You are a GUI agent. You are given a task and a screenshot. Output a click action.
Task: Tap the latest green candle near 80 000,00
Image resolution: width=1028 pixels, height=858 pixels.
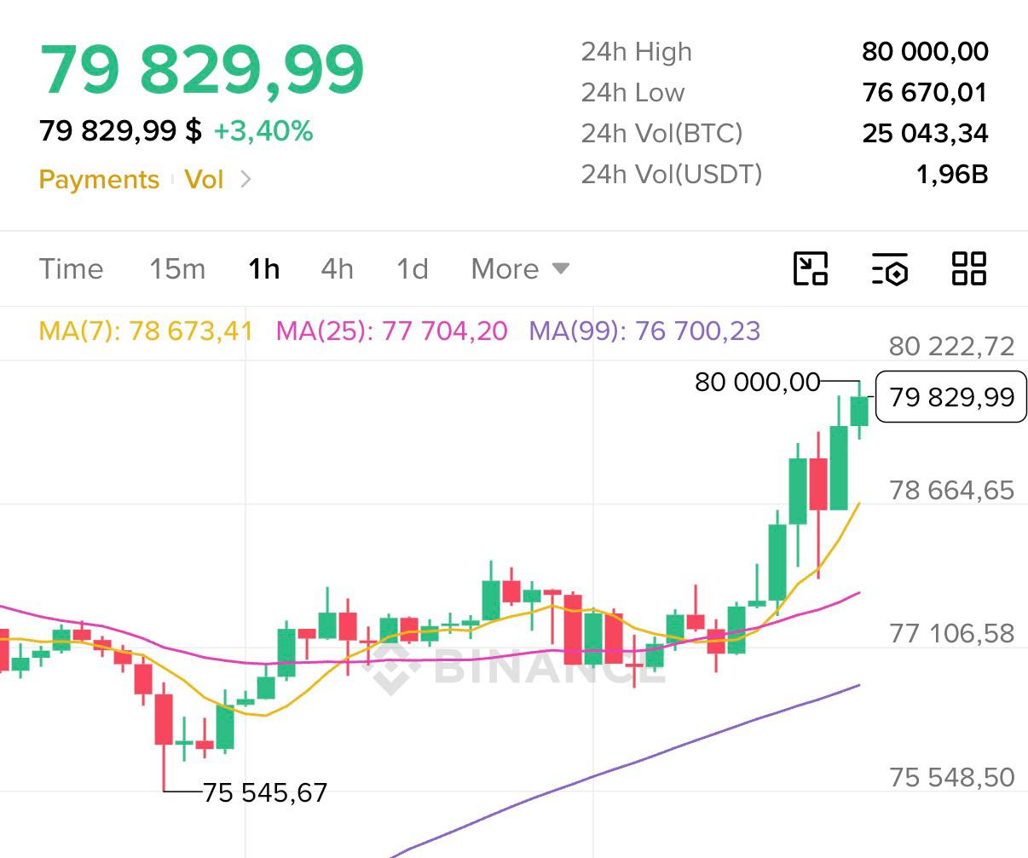pos(859,411)
